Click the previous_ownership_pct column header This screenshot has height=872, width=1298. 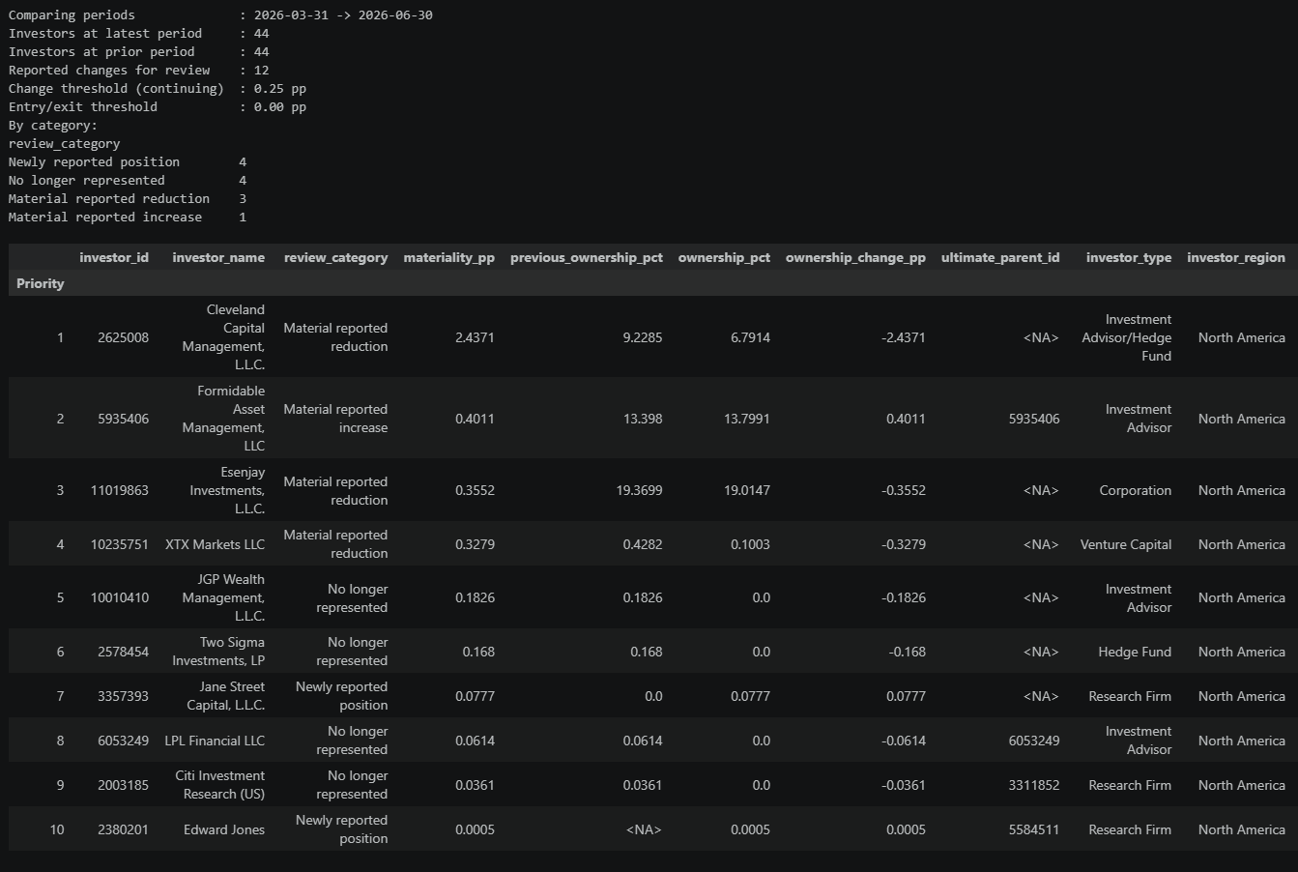tap(587, 257)
